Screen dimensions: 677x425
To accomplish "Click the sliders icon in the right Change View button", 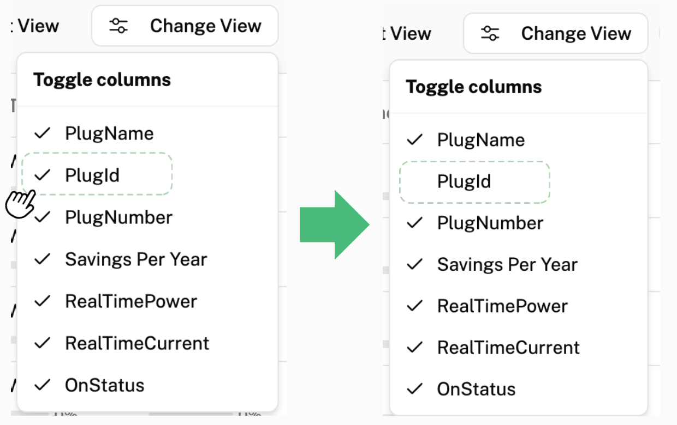I will pos(490,34).
